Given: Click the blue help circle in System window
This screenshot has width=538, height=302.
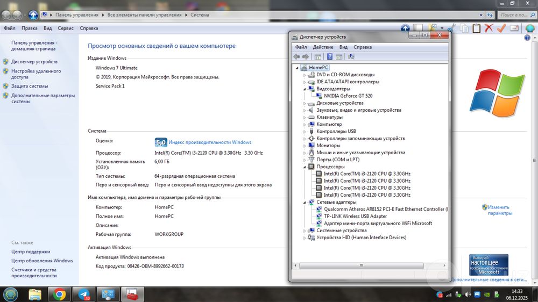Looking at the screenshot, I should coord(527,38).
